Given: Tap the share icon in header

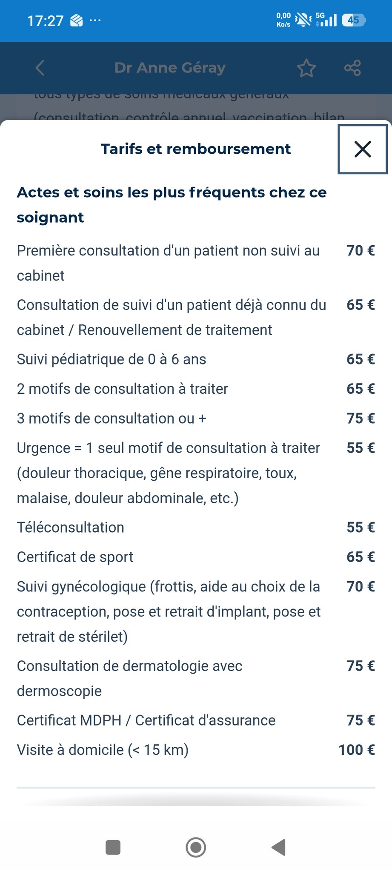Looking at the screenshot, I should pos(352,68).
